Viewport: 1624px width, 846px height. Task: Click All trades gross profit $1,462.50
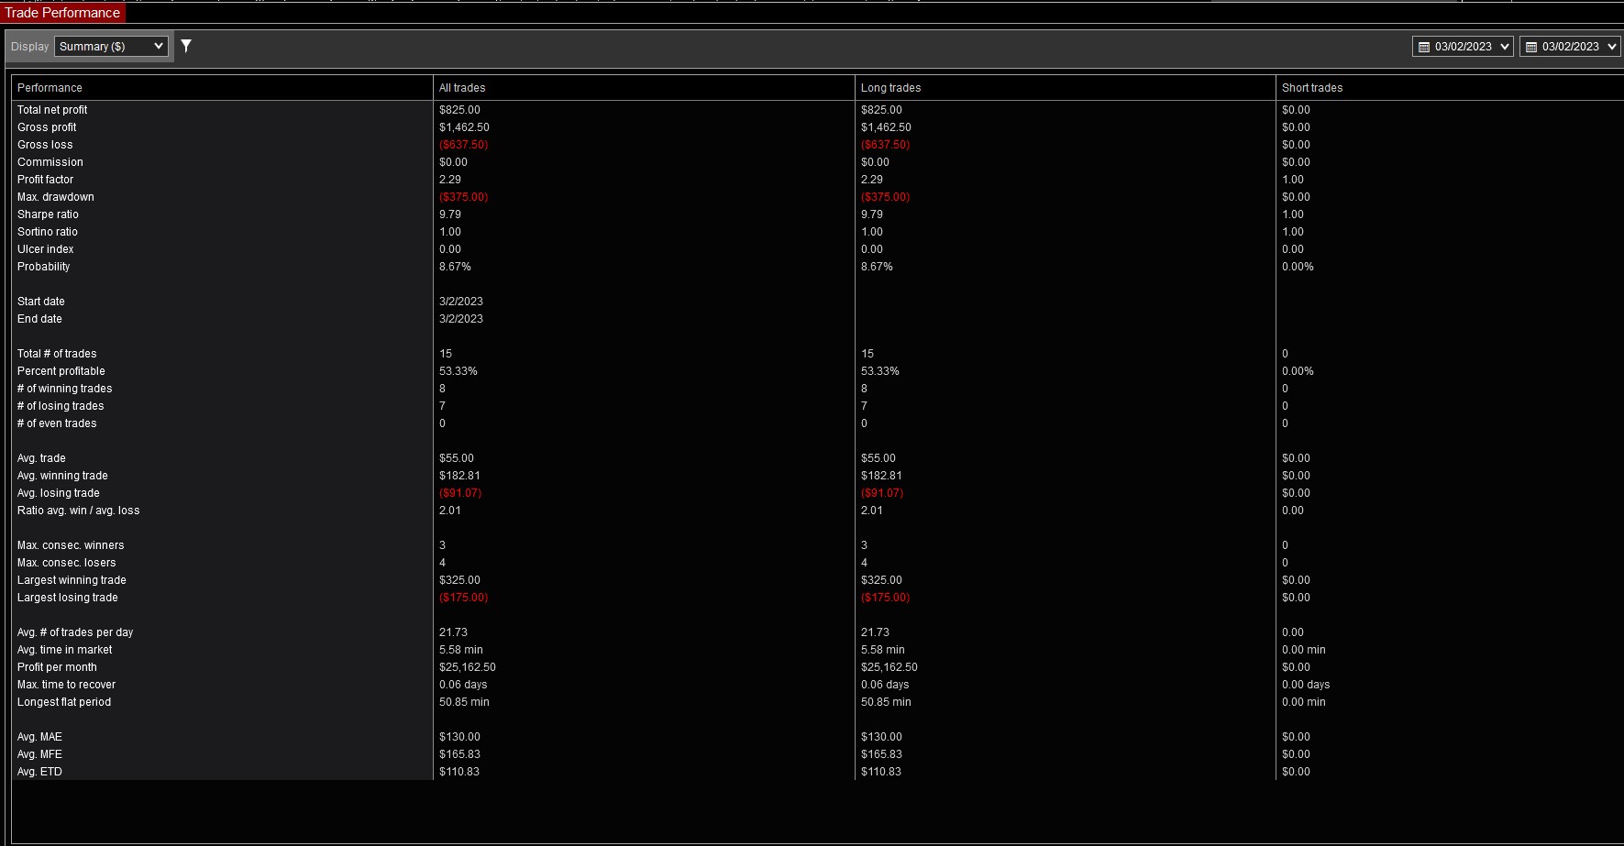pyautogui.click(x=464, y=127)
